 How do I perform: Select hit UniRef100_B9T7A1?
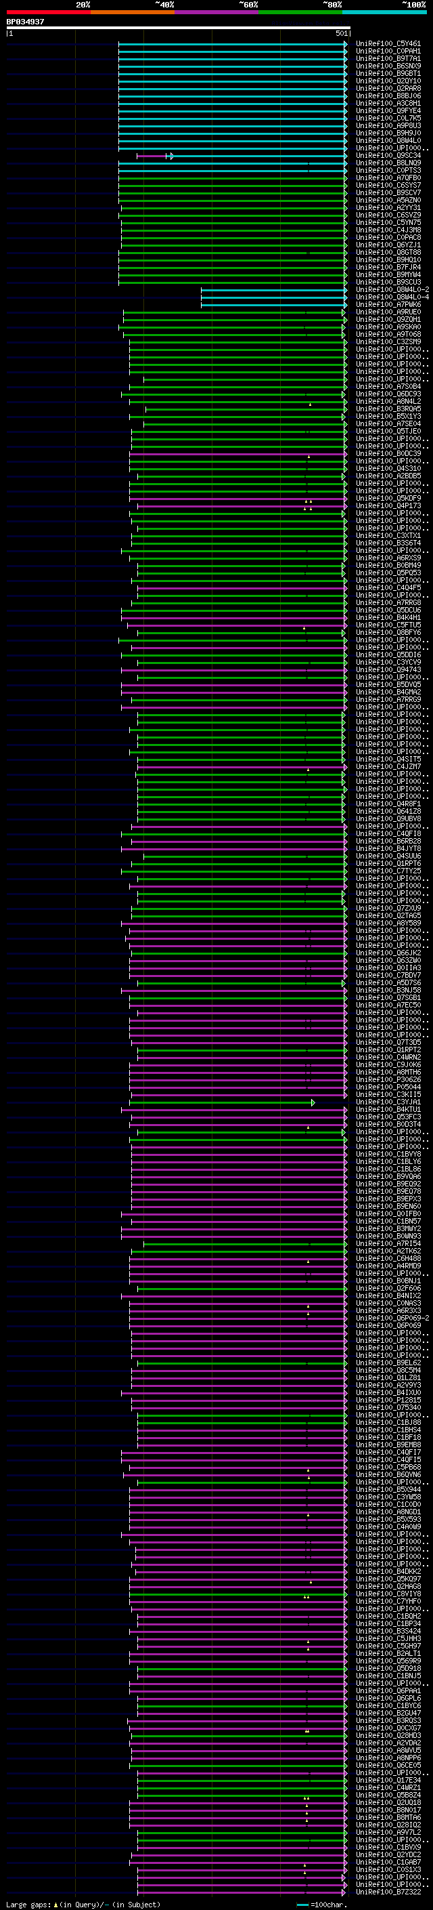point(388,58)
